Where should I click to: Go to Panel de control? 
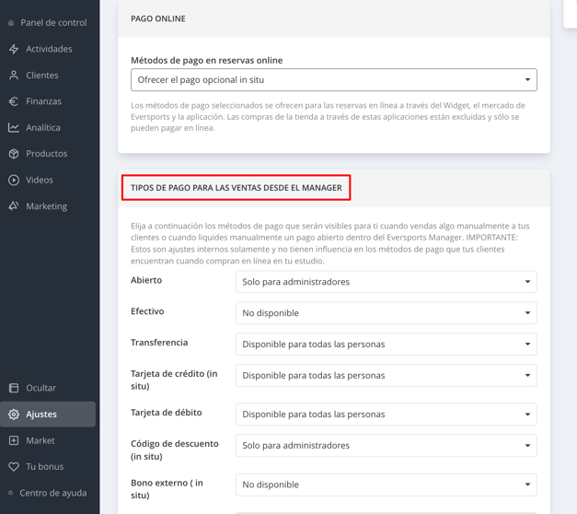point(52,22)
